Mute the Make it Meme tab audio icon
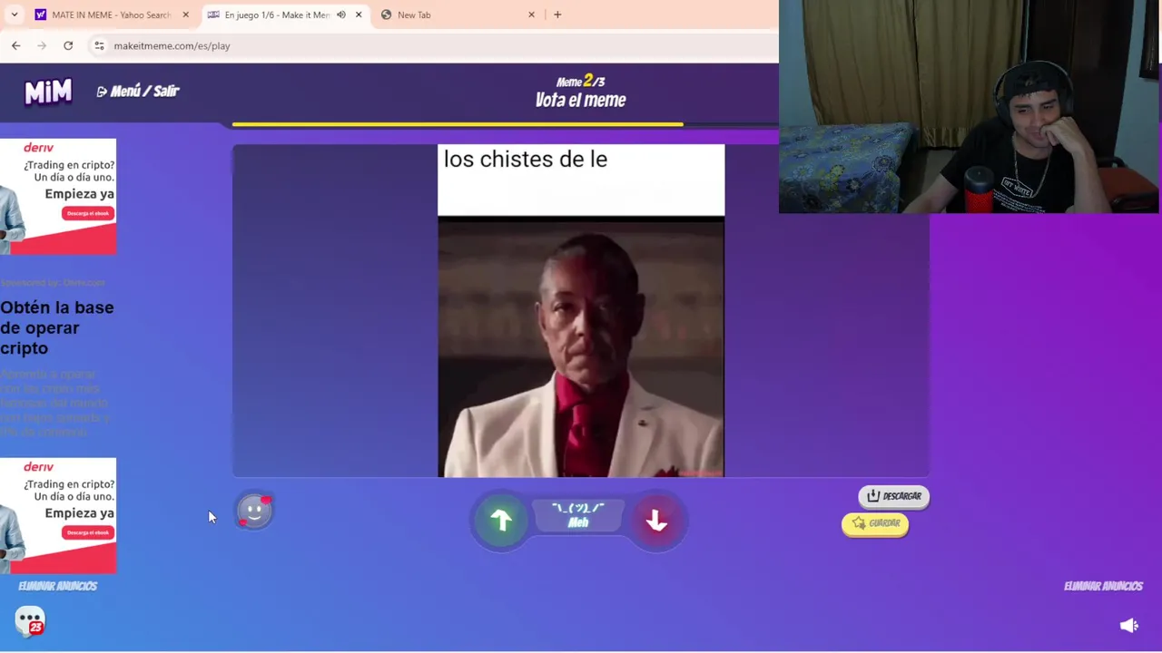Viewport: 1162px width, 653px height. [340, 15]
